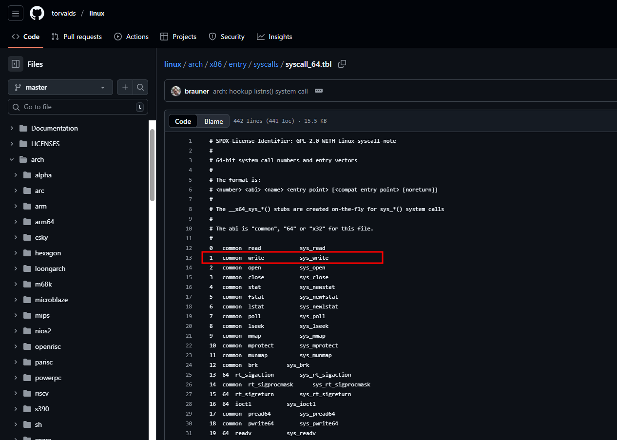Open the hamburger navigation menu

[16, 13]
